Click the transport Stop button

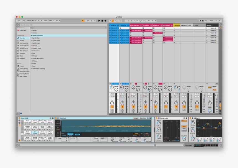pos(102,21)
